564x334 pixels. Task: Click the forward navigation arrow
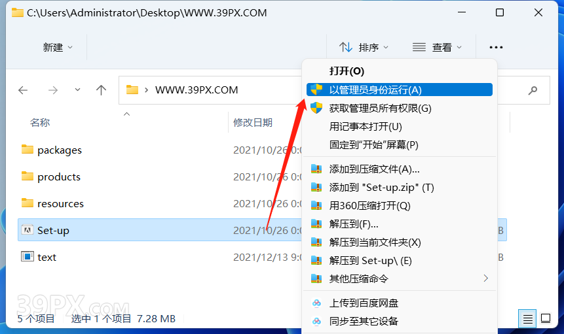[53, 90]
